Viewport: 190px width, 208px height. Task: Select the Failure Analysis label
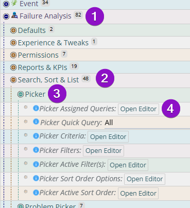coord(45,16)
